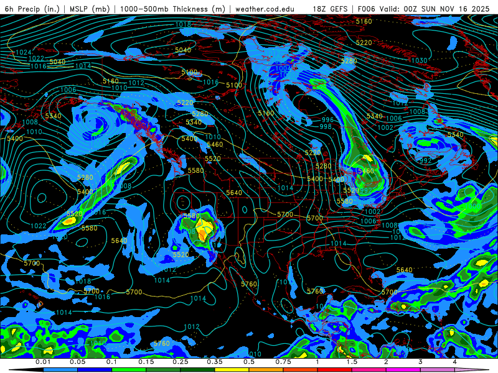Click the 996 isobar label
This screenshot has height=373, width=498.
pos(327,119)
